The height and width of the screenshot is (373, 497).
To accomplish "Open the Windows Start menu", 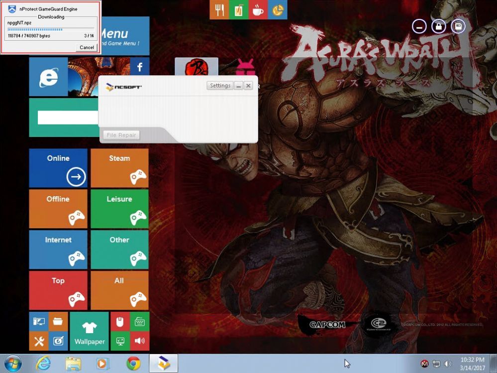I will pyautogui.click(x=12, y=364).
